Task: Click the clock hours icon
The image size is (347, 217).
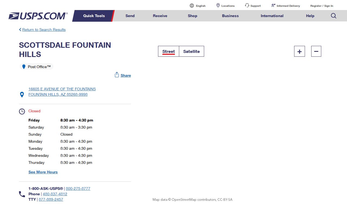Action: pyautogui.click(x=22, y=111)
